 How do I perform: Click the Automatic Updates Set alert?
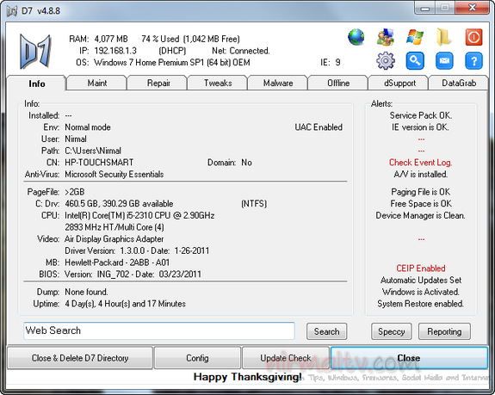pos(421,281)
